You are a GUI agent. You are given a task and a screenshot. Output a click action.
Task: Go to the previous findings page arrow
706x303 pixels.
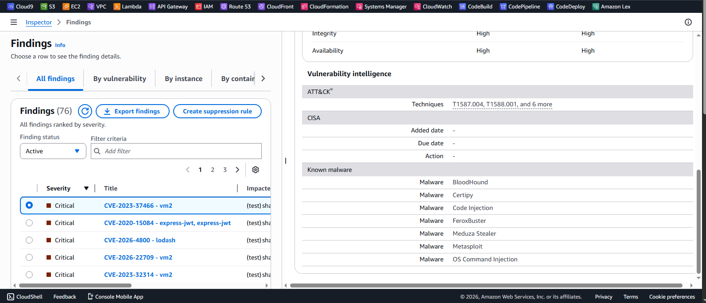coord(188,170)
